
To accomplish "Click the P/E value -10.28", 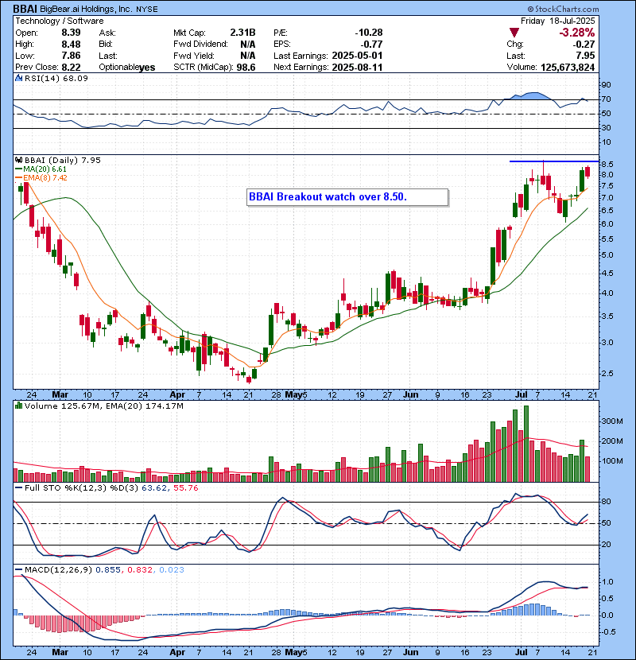I will point(369,33).
